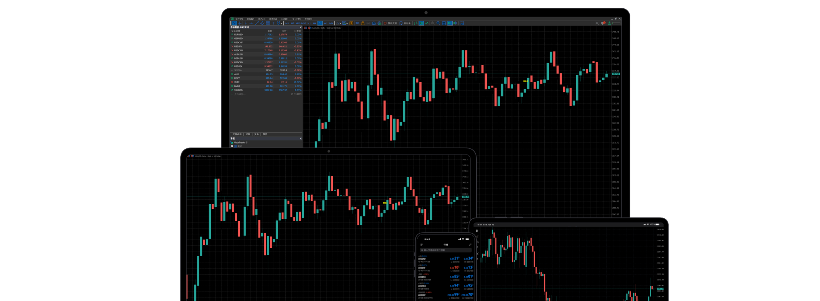Toggle 算法交易 algo trading button

(x=390, y=23)
